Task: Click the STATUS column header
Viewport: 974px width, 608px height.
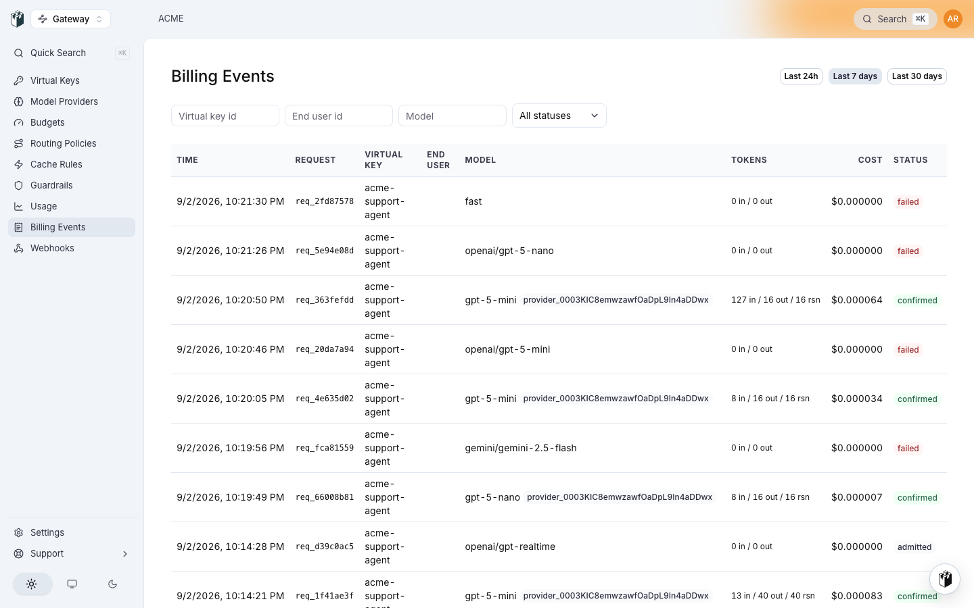Action: (x=910, y=160)
